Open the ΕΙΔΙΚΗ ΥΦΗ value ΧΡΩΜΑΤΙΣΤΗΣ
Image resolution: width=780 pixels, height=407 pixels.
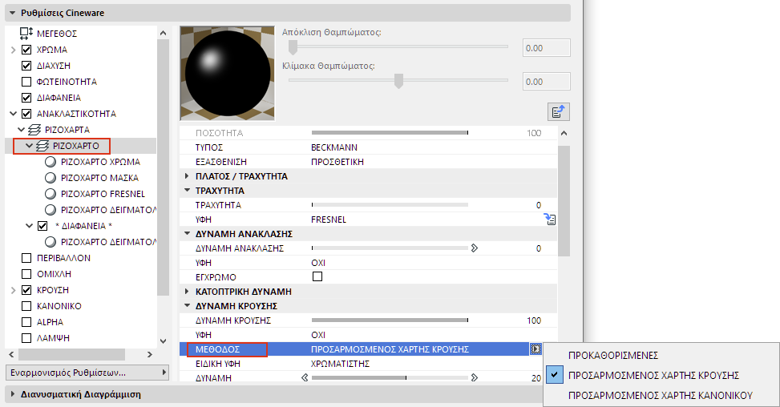coord(340,364)
